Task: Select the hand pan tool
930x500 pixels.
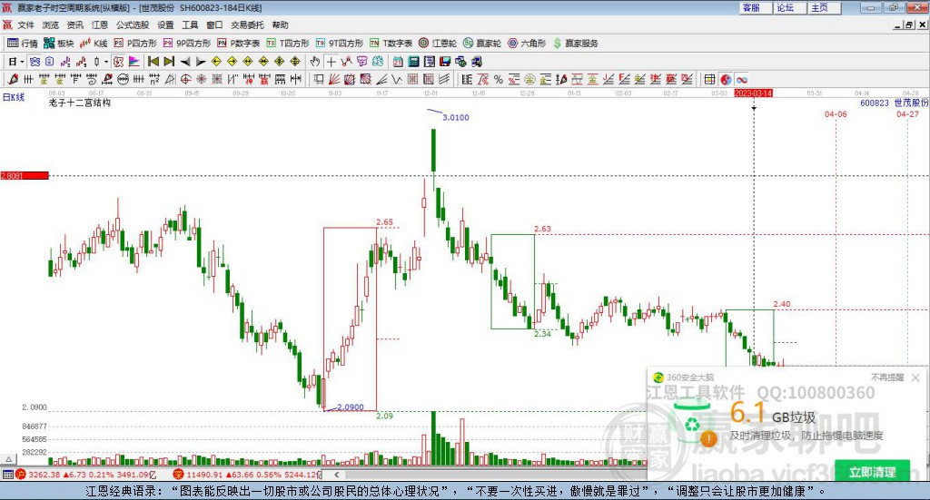Action: [315, 62]
